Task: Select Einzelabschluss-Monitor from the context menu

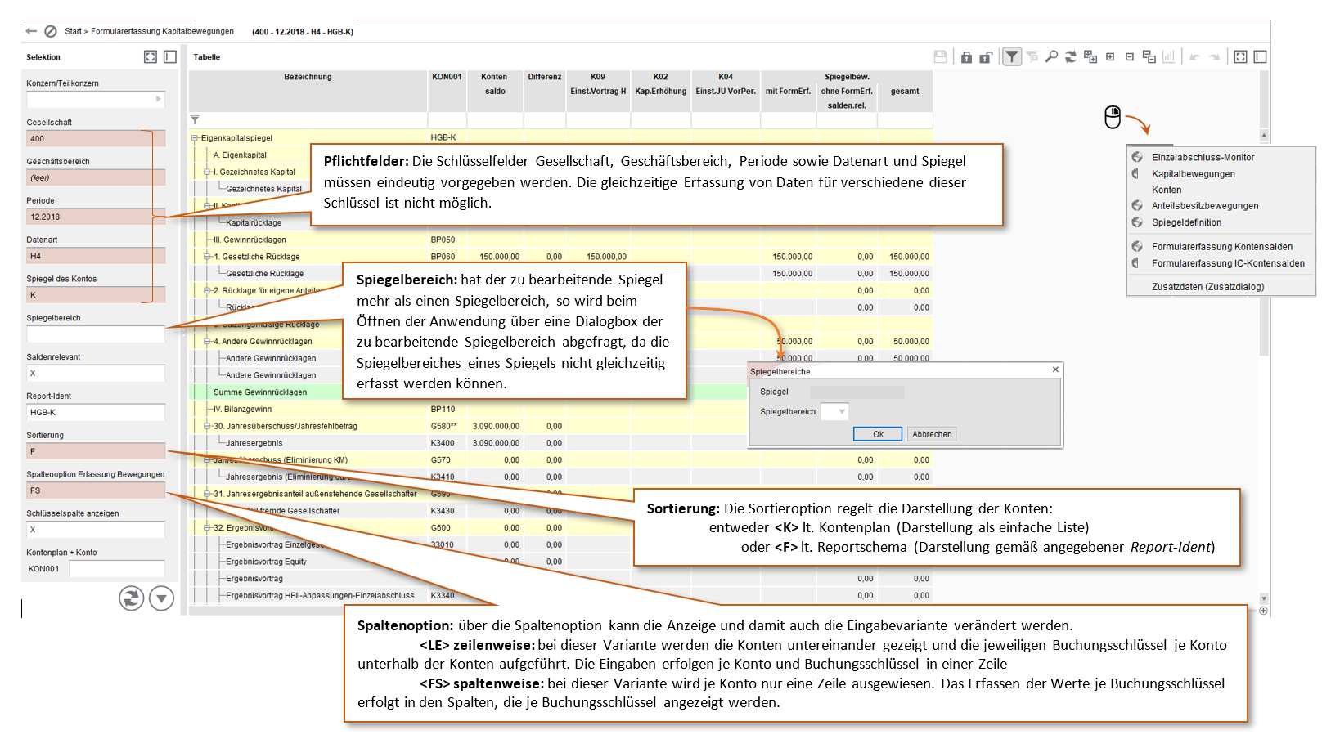Action: click(1203, 157)
